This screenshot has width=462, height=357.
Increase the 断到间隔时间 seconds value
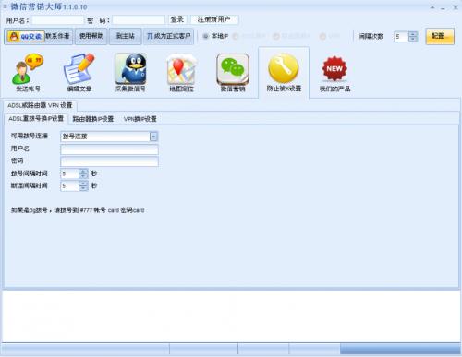83,184
